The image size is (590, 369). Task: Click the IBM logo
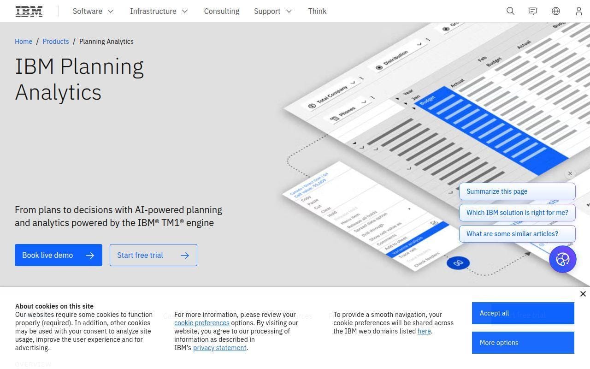click(x=29, y=11)
